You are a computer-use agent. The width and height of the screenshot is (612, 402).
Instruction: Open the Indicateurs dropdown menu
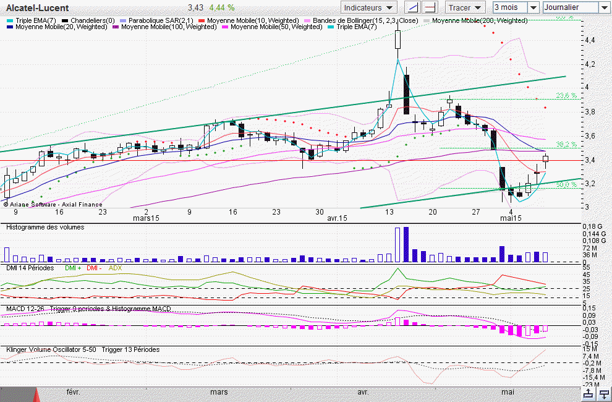coord(369,7)
